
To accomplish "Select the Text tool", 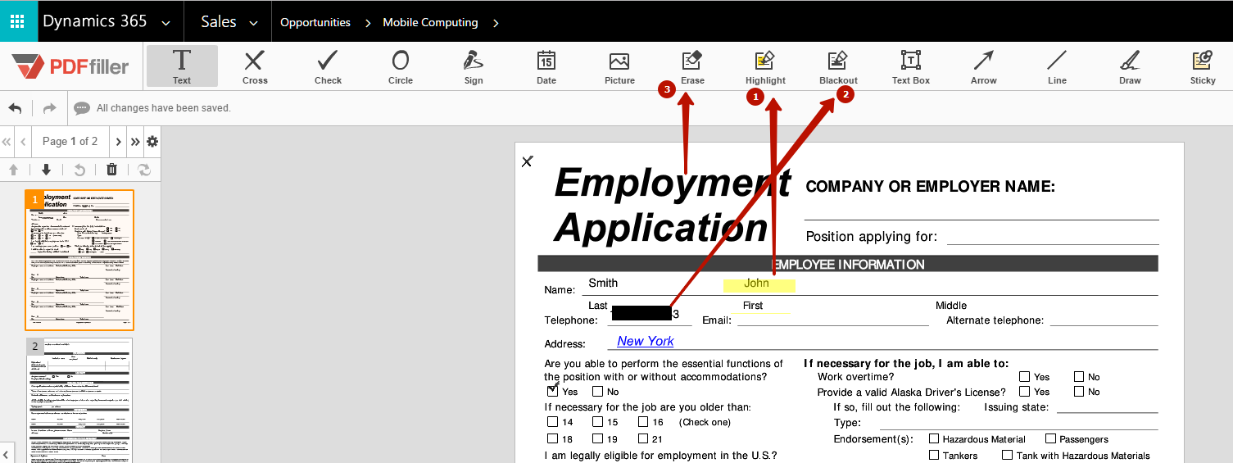I will pyautogui.click(x=182, y=66).
